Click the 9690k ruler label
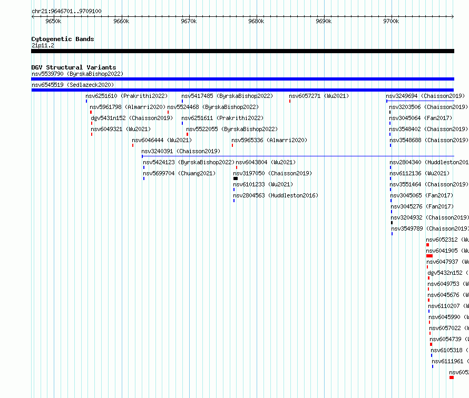The width and height of the screenshot is (469, 398). [324, 21]
